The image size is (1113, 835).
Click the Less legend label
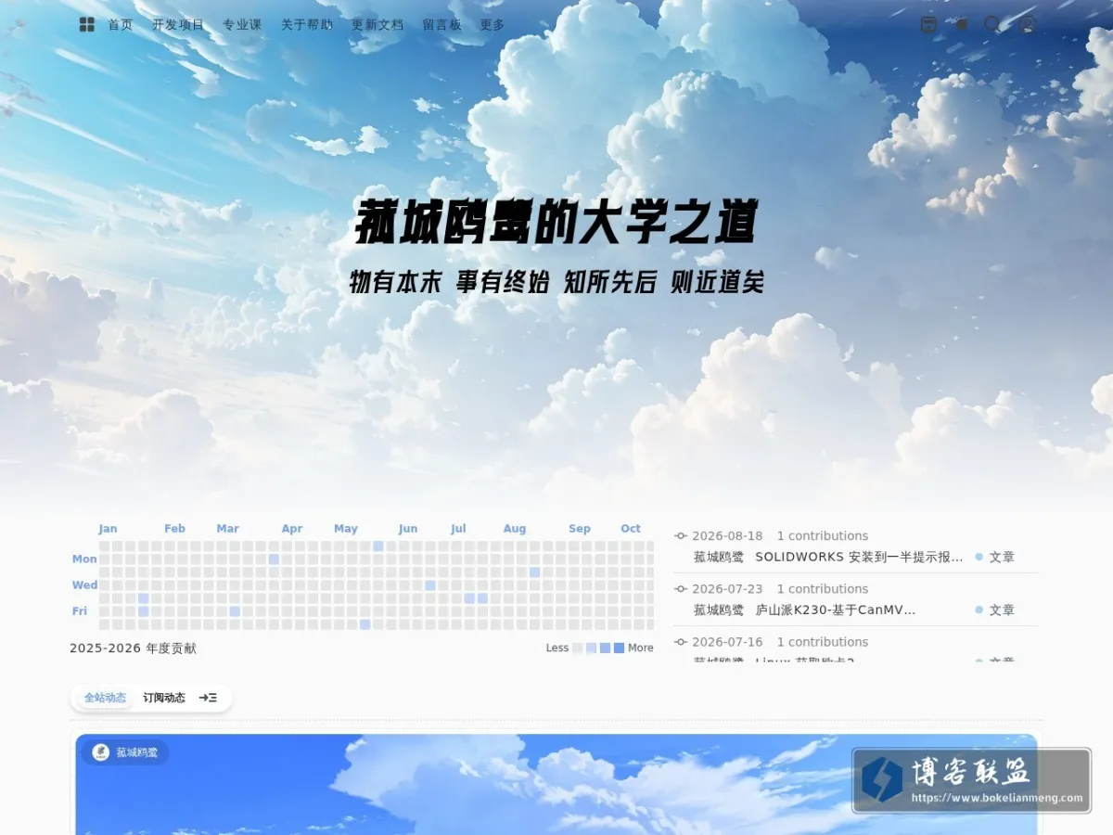(x=557, y=649)
